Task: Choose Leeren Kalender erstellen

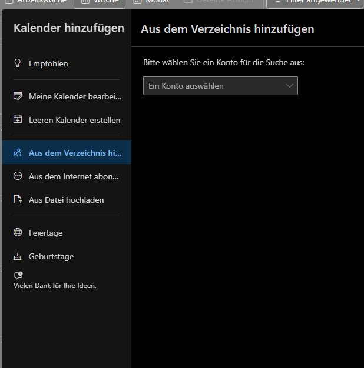Action: coord(67,120)
